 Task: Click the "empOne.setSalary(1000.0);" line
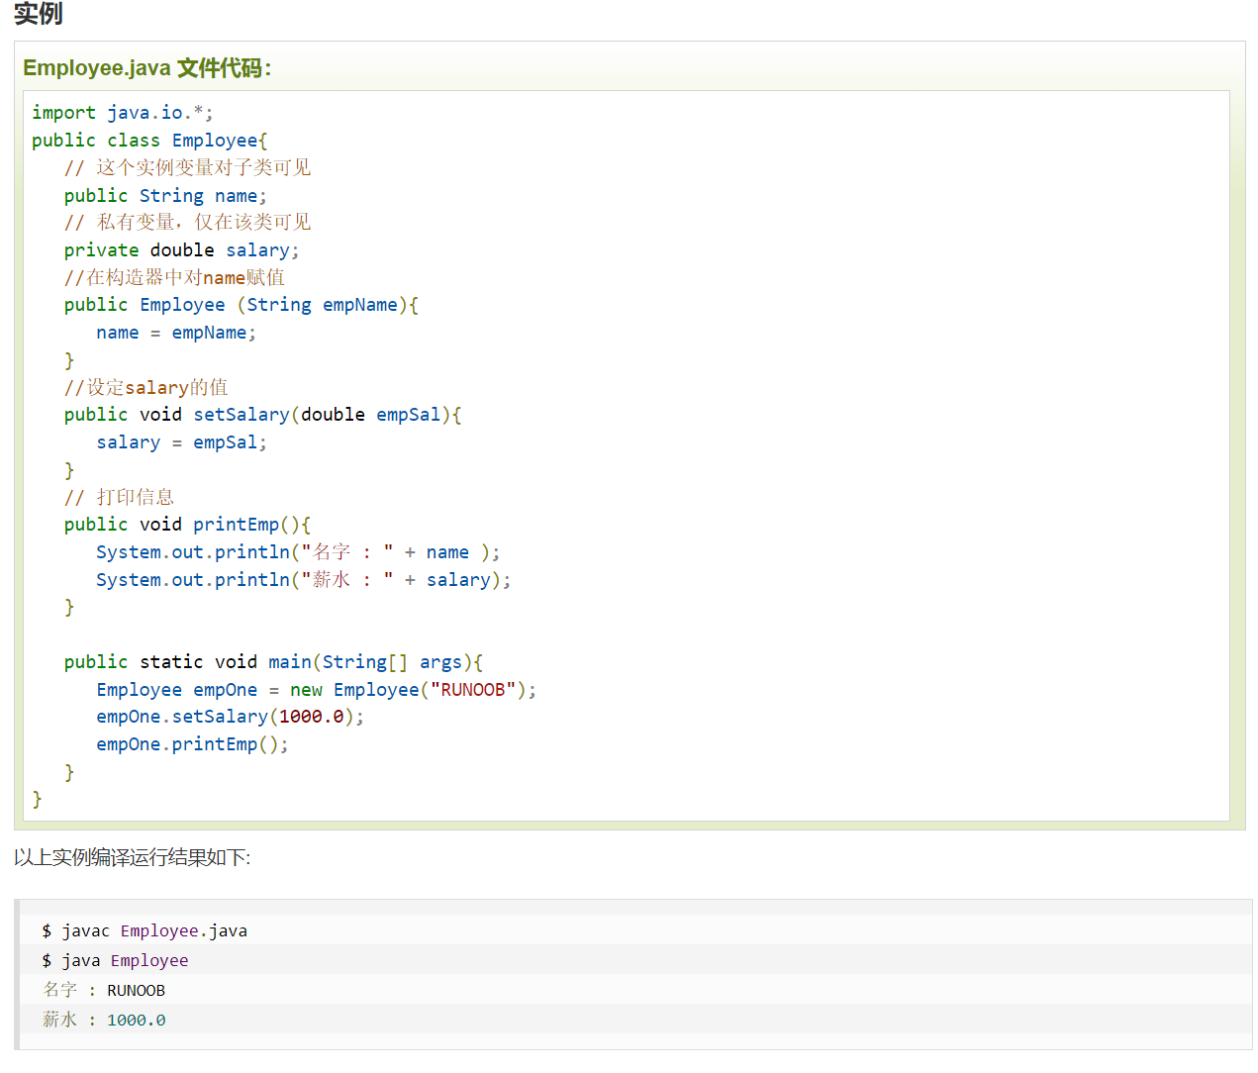click(x=230, y=717)
